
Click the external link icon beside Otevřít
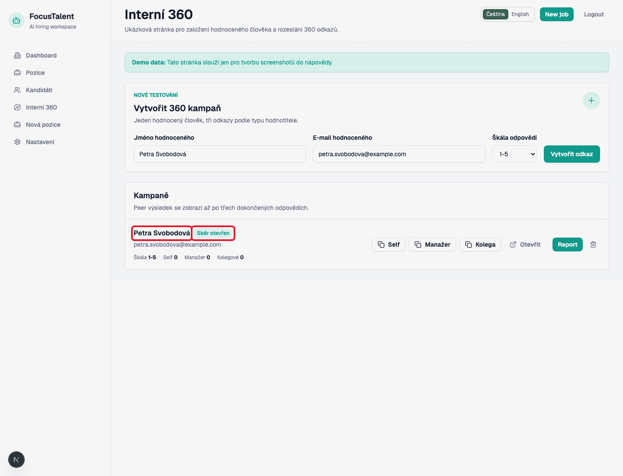[x=513, y=244]
